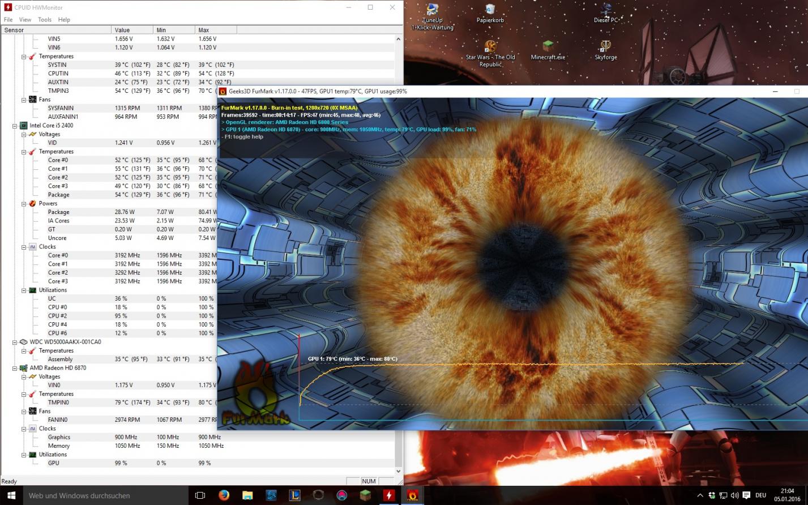Click the thermometer icon above the SYSTIN row

coord(33,57)
